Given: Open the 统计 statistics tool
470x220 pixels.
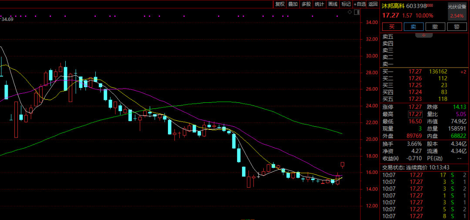Looking at the screenshot, I should pyautogui.click(x=319, y=4).
